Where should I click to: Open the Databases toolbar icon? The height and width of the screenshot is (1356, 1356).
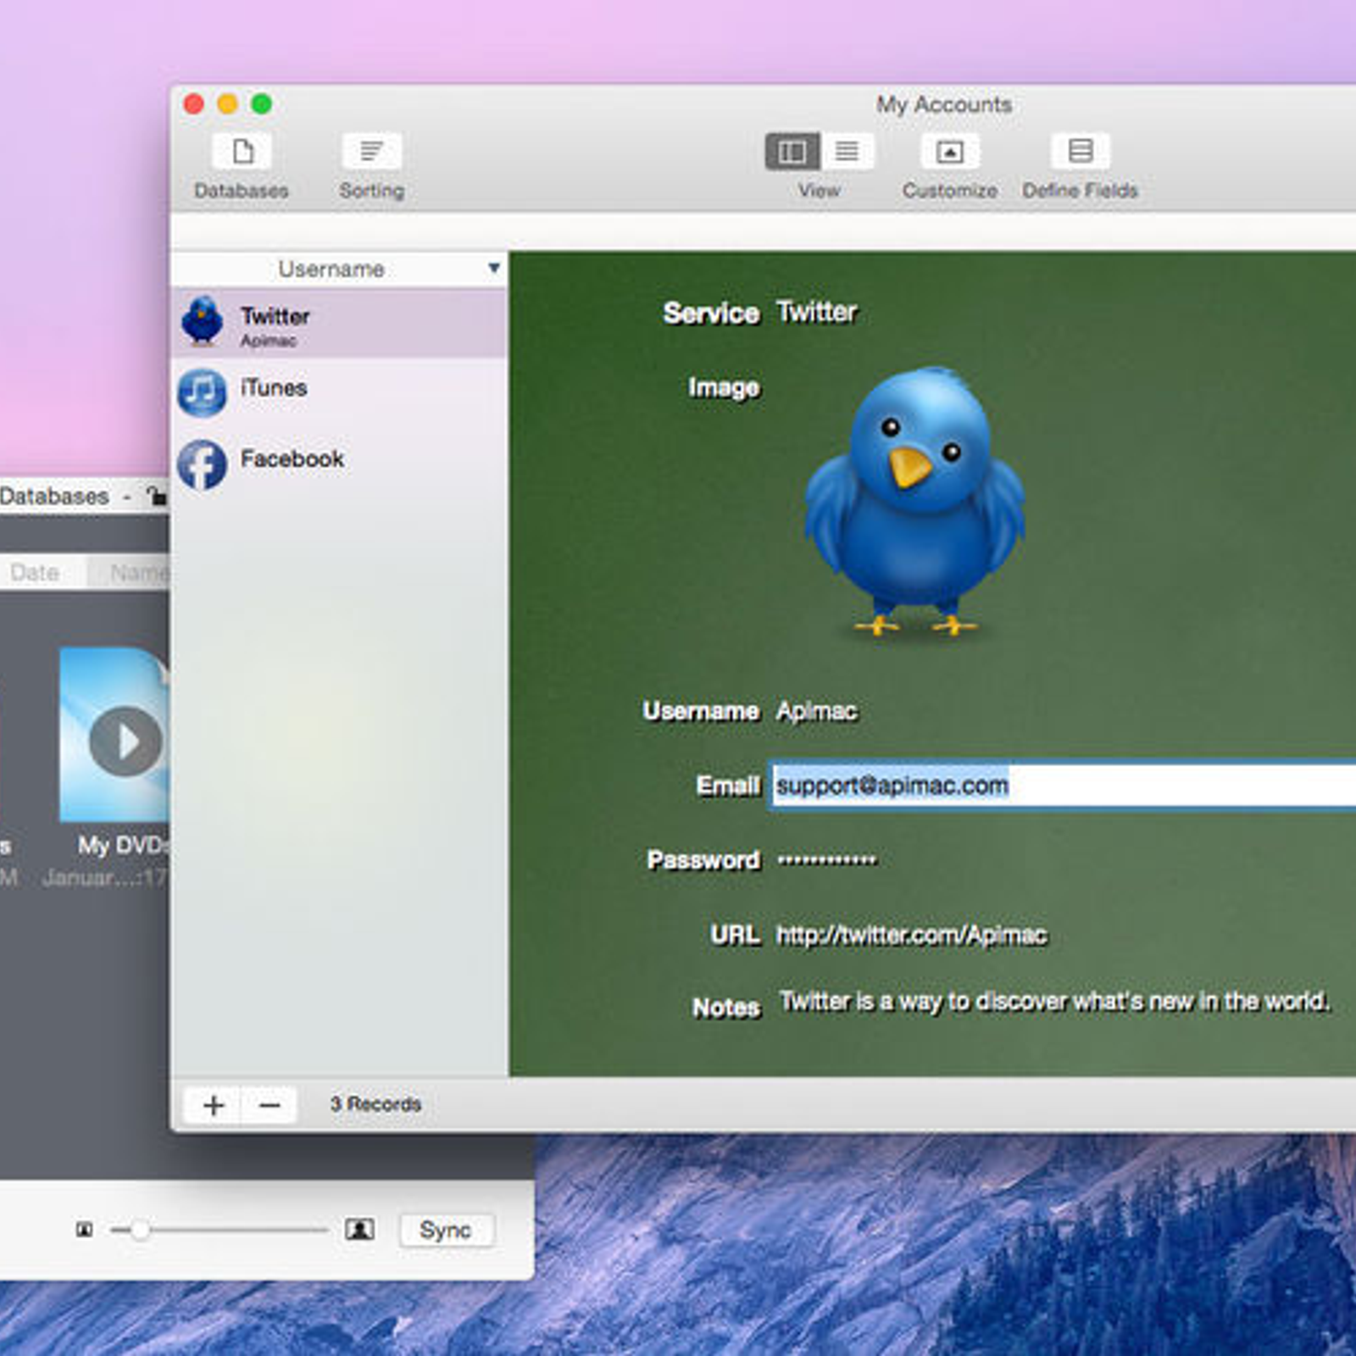click(242, 153)
